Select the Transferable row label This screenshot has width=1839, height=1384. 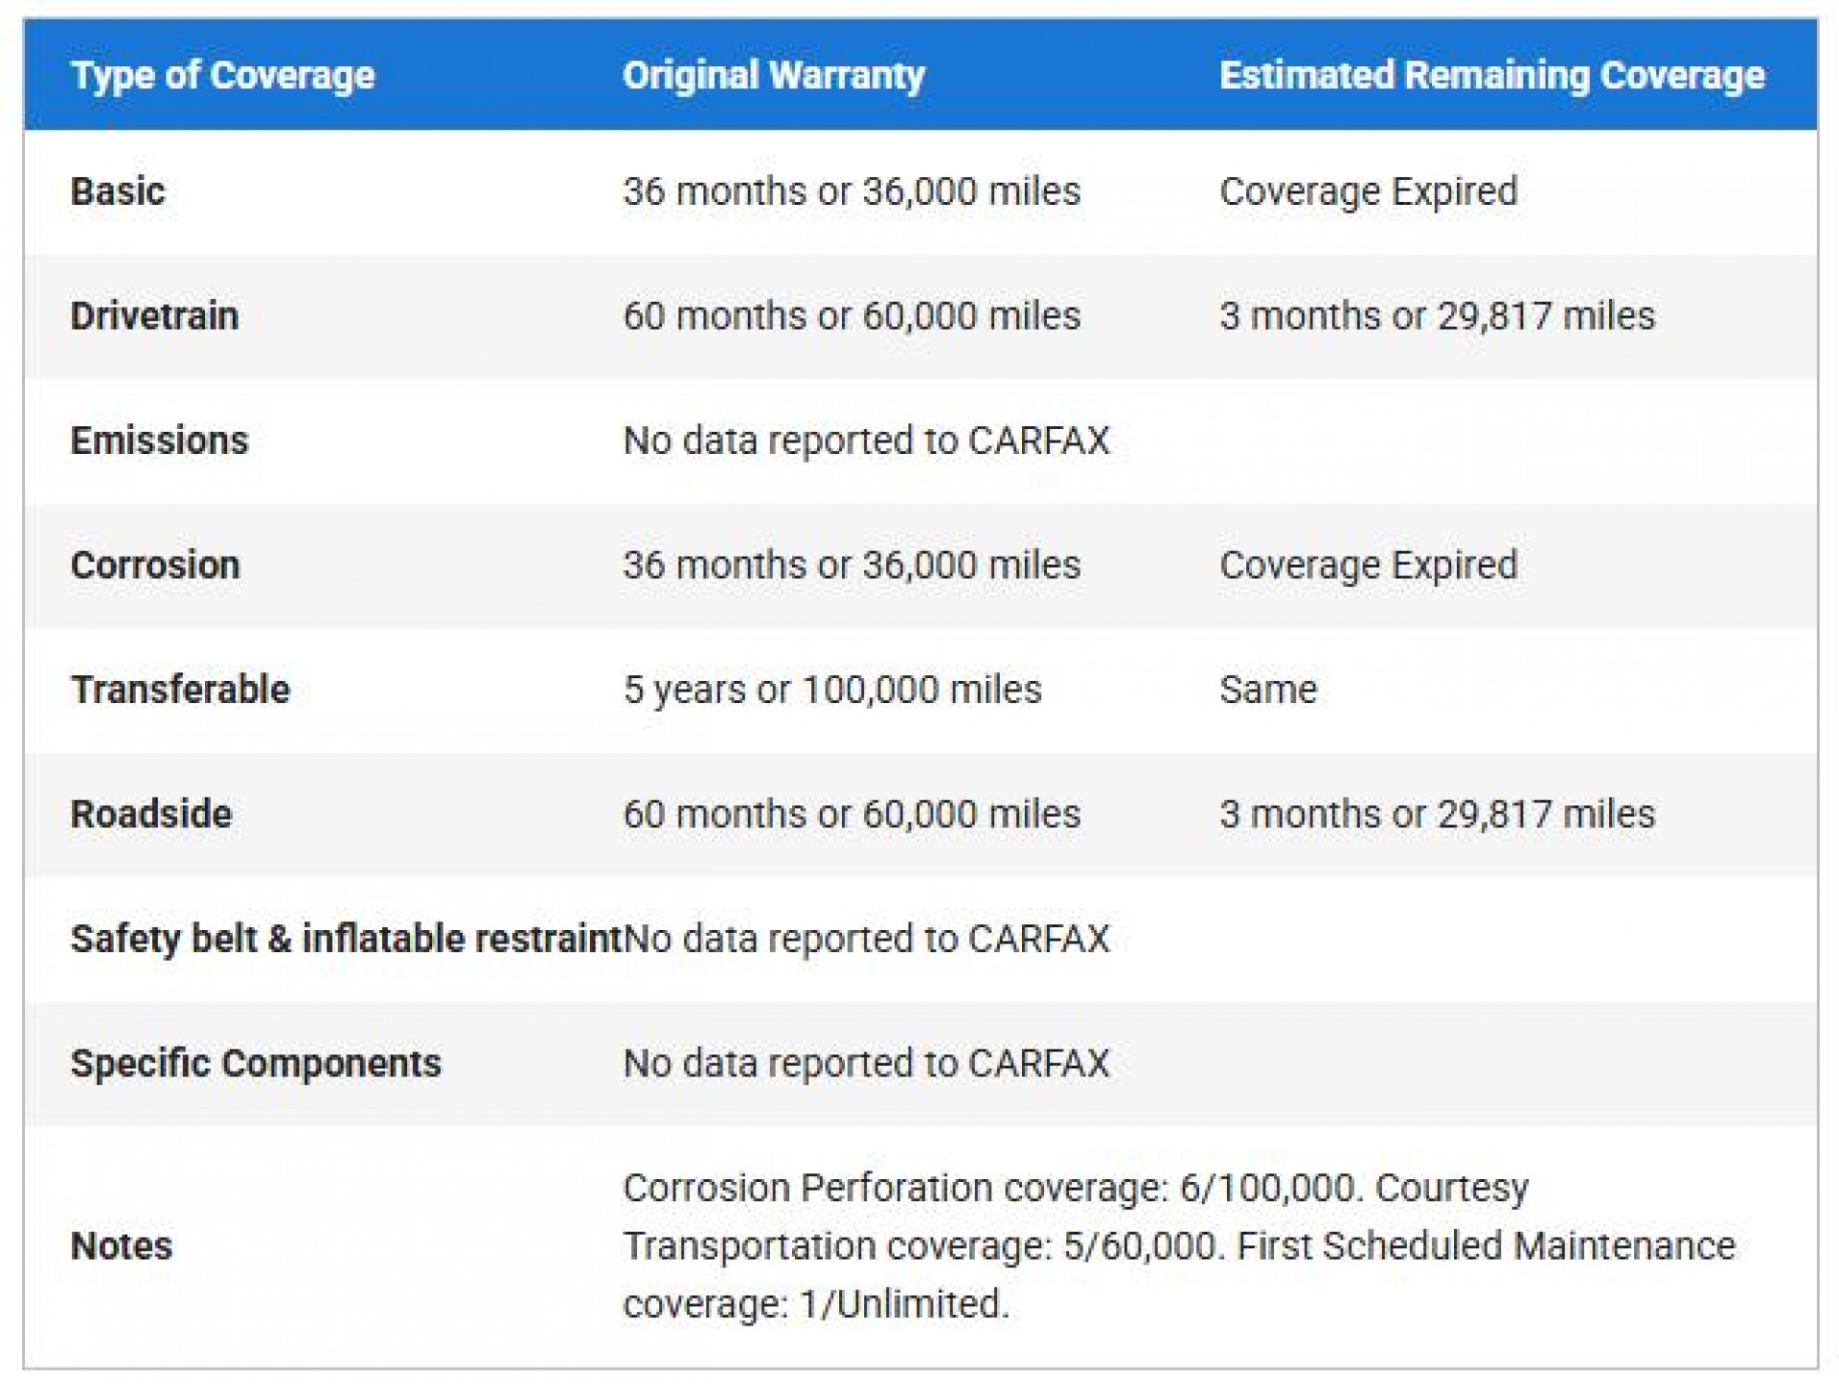pyautogui.click(x=180, y=690)
